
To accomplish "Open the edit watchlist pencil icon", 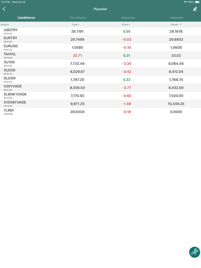I will tap(195, 9).
